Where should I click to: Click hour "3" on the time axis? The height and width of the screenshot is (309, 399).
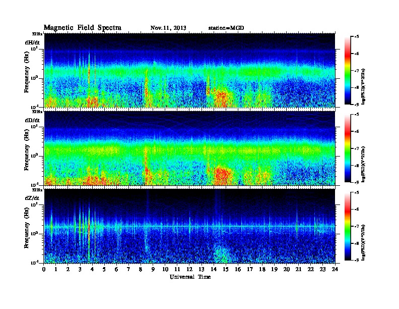(80, 269)
